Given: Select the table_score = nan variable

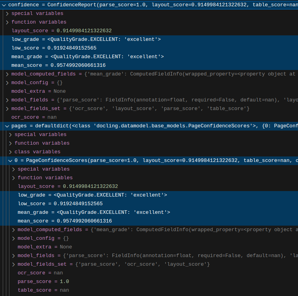Looking at the screenshot, I should (43, 290).
